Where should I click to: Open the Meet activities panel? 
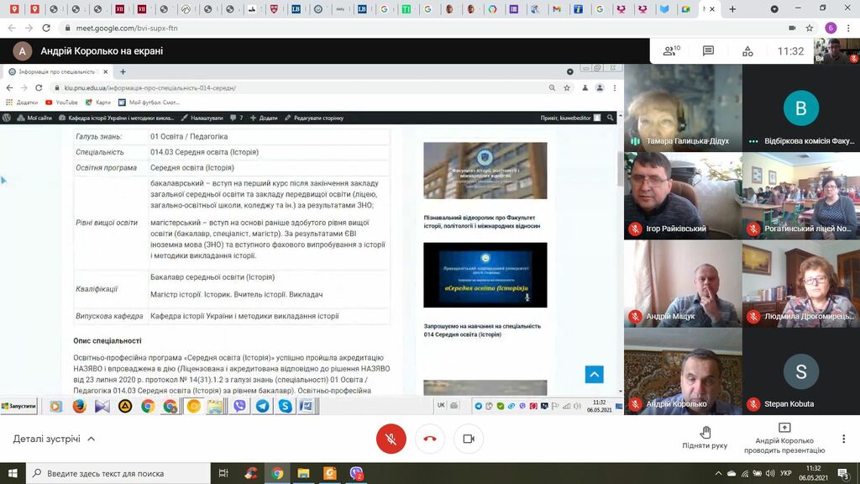(747, 51)
